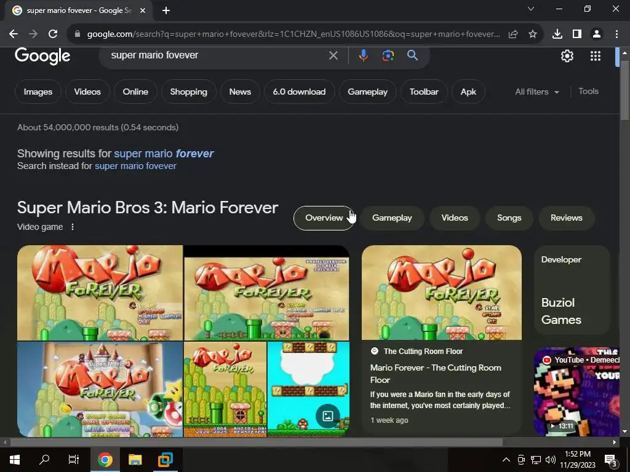Screen dimensions: 630x472
Task: Click inside the Google search field
Action: point(217,55)
